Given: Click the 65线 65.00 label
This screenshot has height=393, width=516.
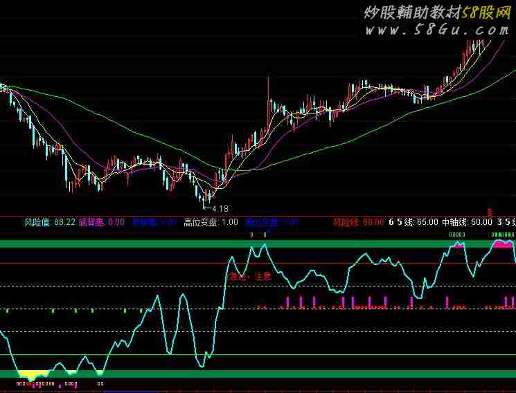Looking at the screenshot, I should [413, 222].
